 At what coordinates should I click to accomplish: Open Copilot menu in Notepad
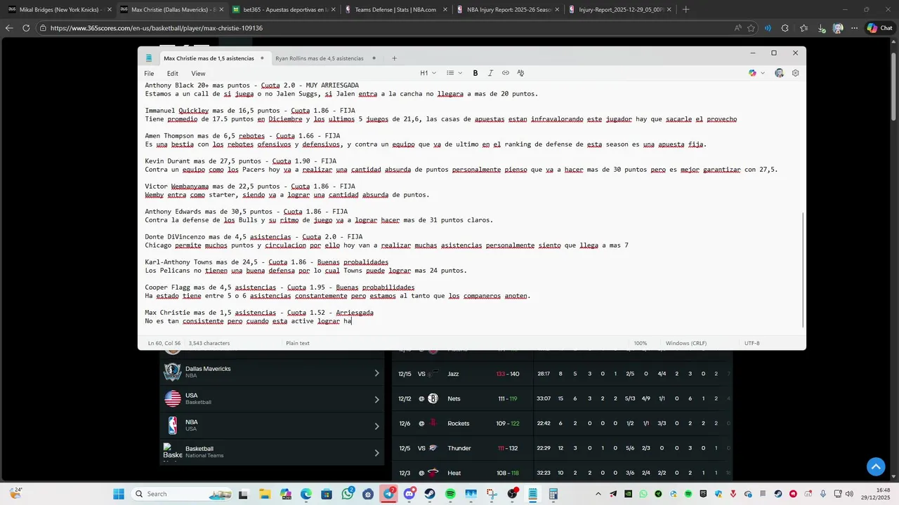click(x=756, y=73)
